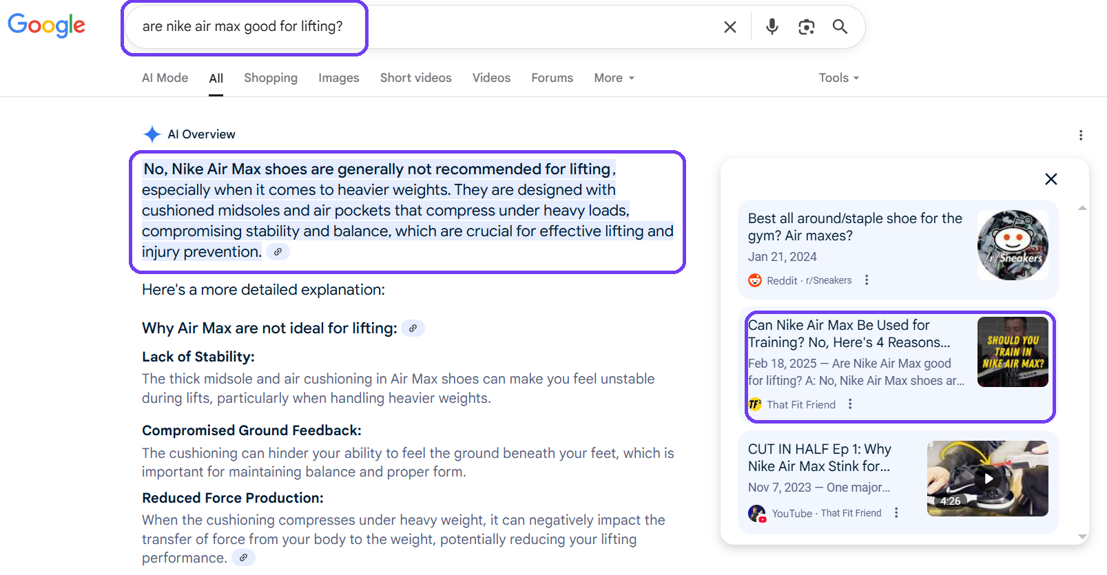Click the link icon after 'injury prevention'
The height and width of the screenshot is (575, 1107).
[278, 252]
